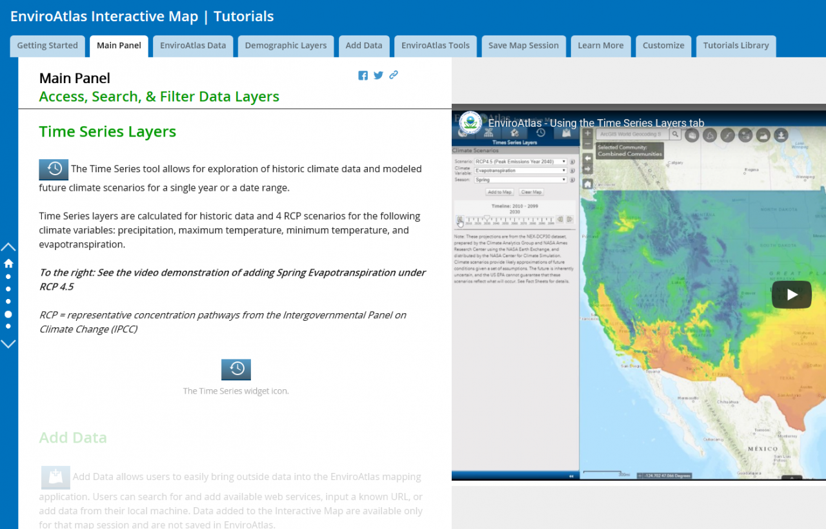Viewport: 826px width, 529px height.
Task: Share the page via the Facebook icon
Action: tap(363, 75)
